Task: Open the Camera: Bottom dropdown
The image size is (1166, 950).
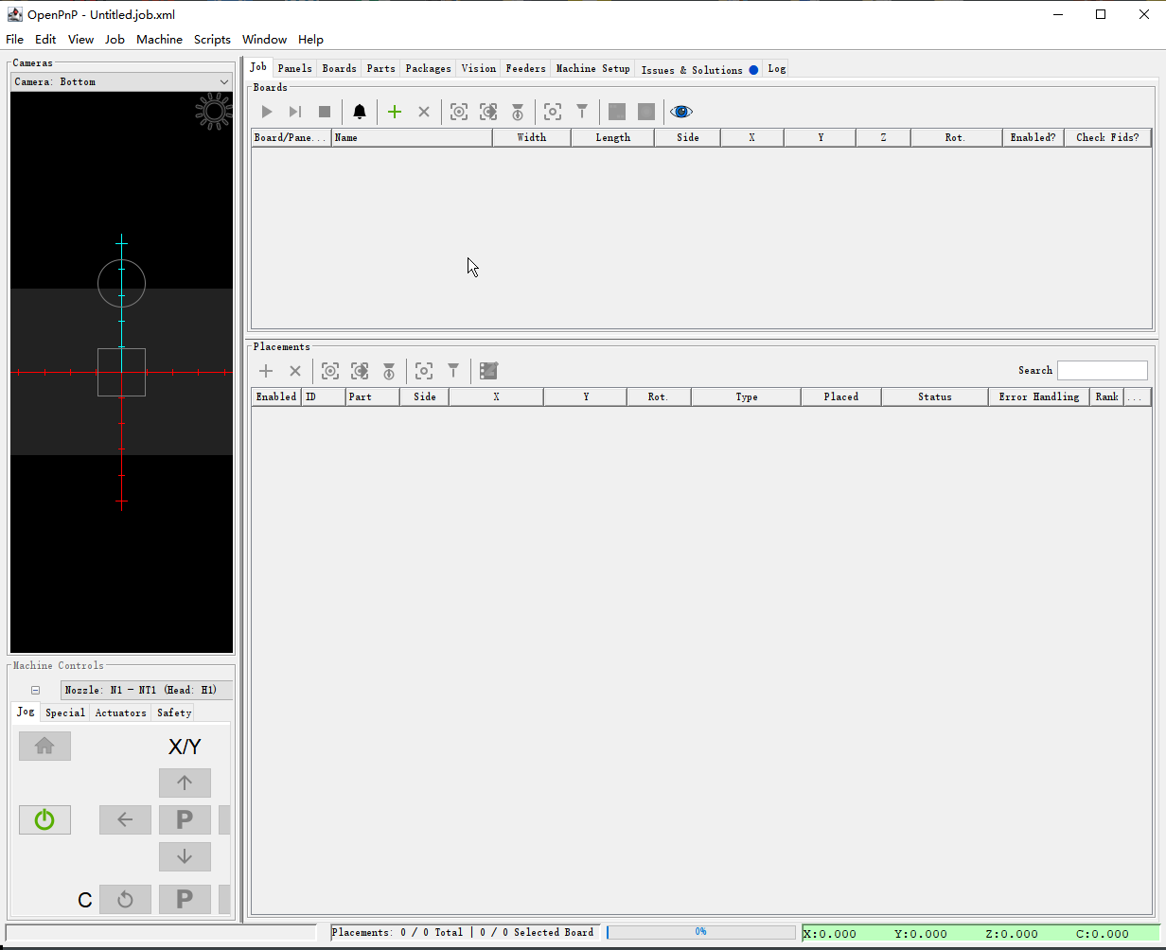Action: click(121, 81)
